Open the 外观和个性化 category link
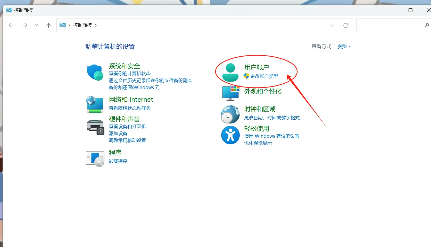The image size is (431, 247). 263,91
